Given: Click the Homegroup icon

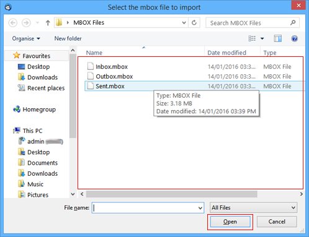Looking at the screenshot, I should coord(17,109).
